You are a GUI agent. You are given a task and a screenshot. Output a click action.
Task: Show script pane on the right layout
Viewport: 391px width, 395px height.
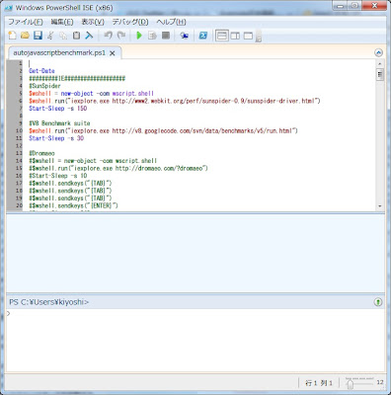[x=235, y=36]
